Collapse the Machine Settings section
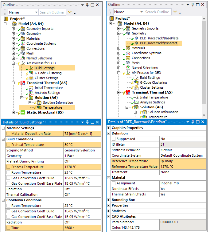Image resolution: width=210 pixels, height=233 pixels. [x=3, y=128]
